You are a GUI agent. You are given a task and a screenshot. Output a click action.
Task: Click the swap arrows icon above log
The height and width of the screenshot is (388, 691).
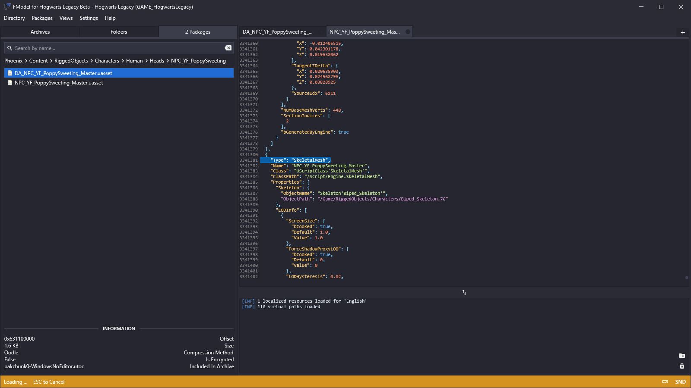coord(464,292)
